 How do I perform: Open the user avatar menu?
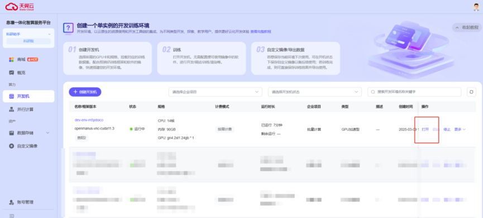coord(476,7)
